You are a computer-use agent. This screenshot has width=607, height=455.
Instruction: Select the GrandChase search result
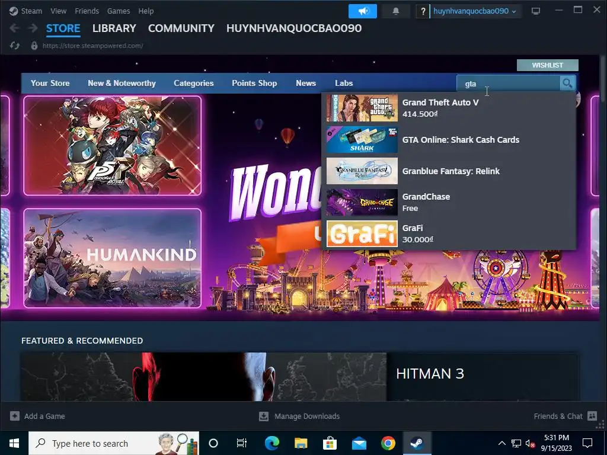(x=449, y=203)
